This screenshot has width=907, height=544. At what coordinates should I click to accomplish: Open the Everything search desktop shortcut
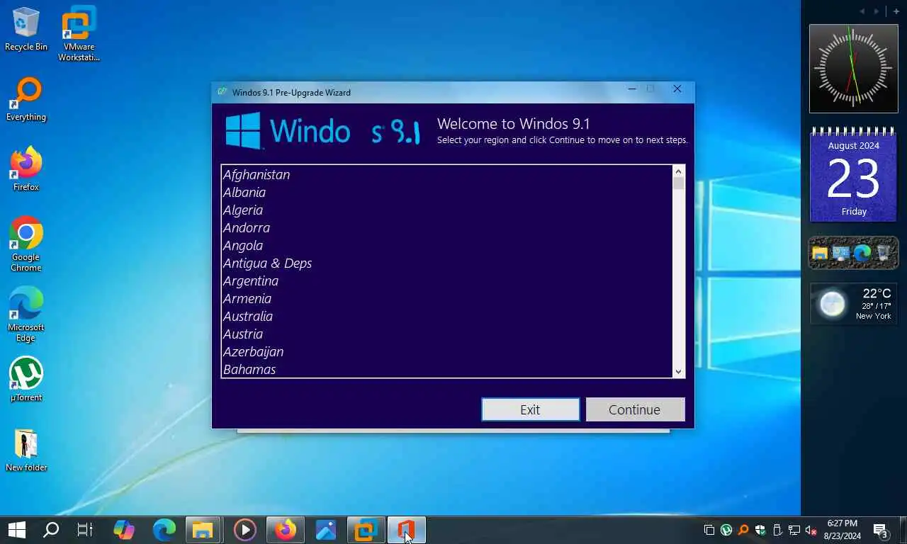26,99
